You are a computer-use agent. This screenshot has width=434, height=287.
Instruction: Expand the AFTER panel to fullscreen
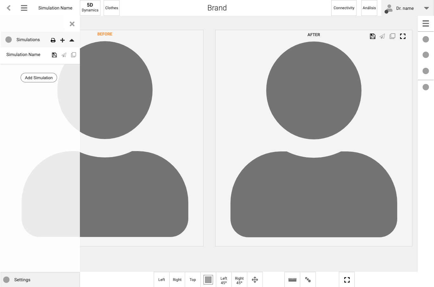(x=403, y=36)
